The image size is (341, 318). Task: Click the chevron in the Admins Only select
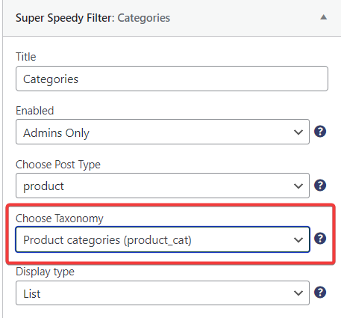[x=298, y=132]
